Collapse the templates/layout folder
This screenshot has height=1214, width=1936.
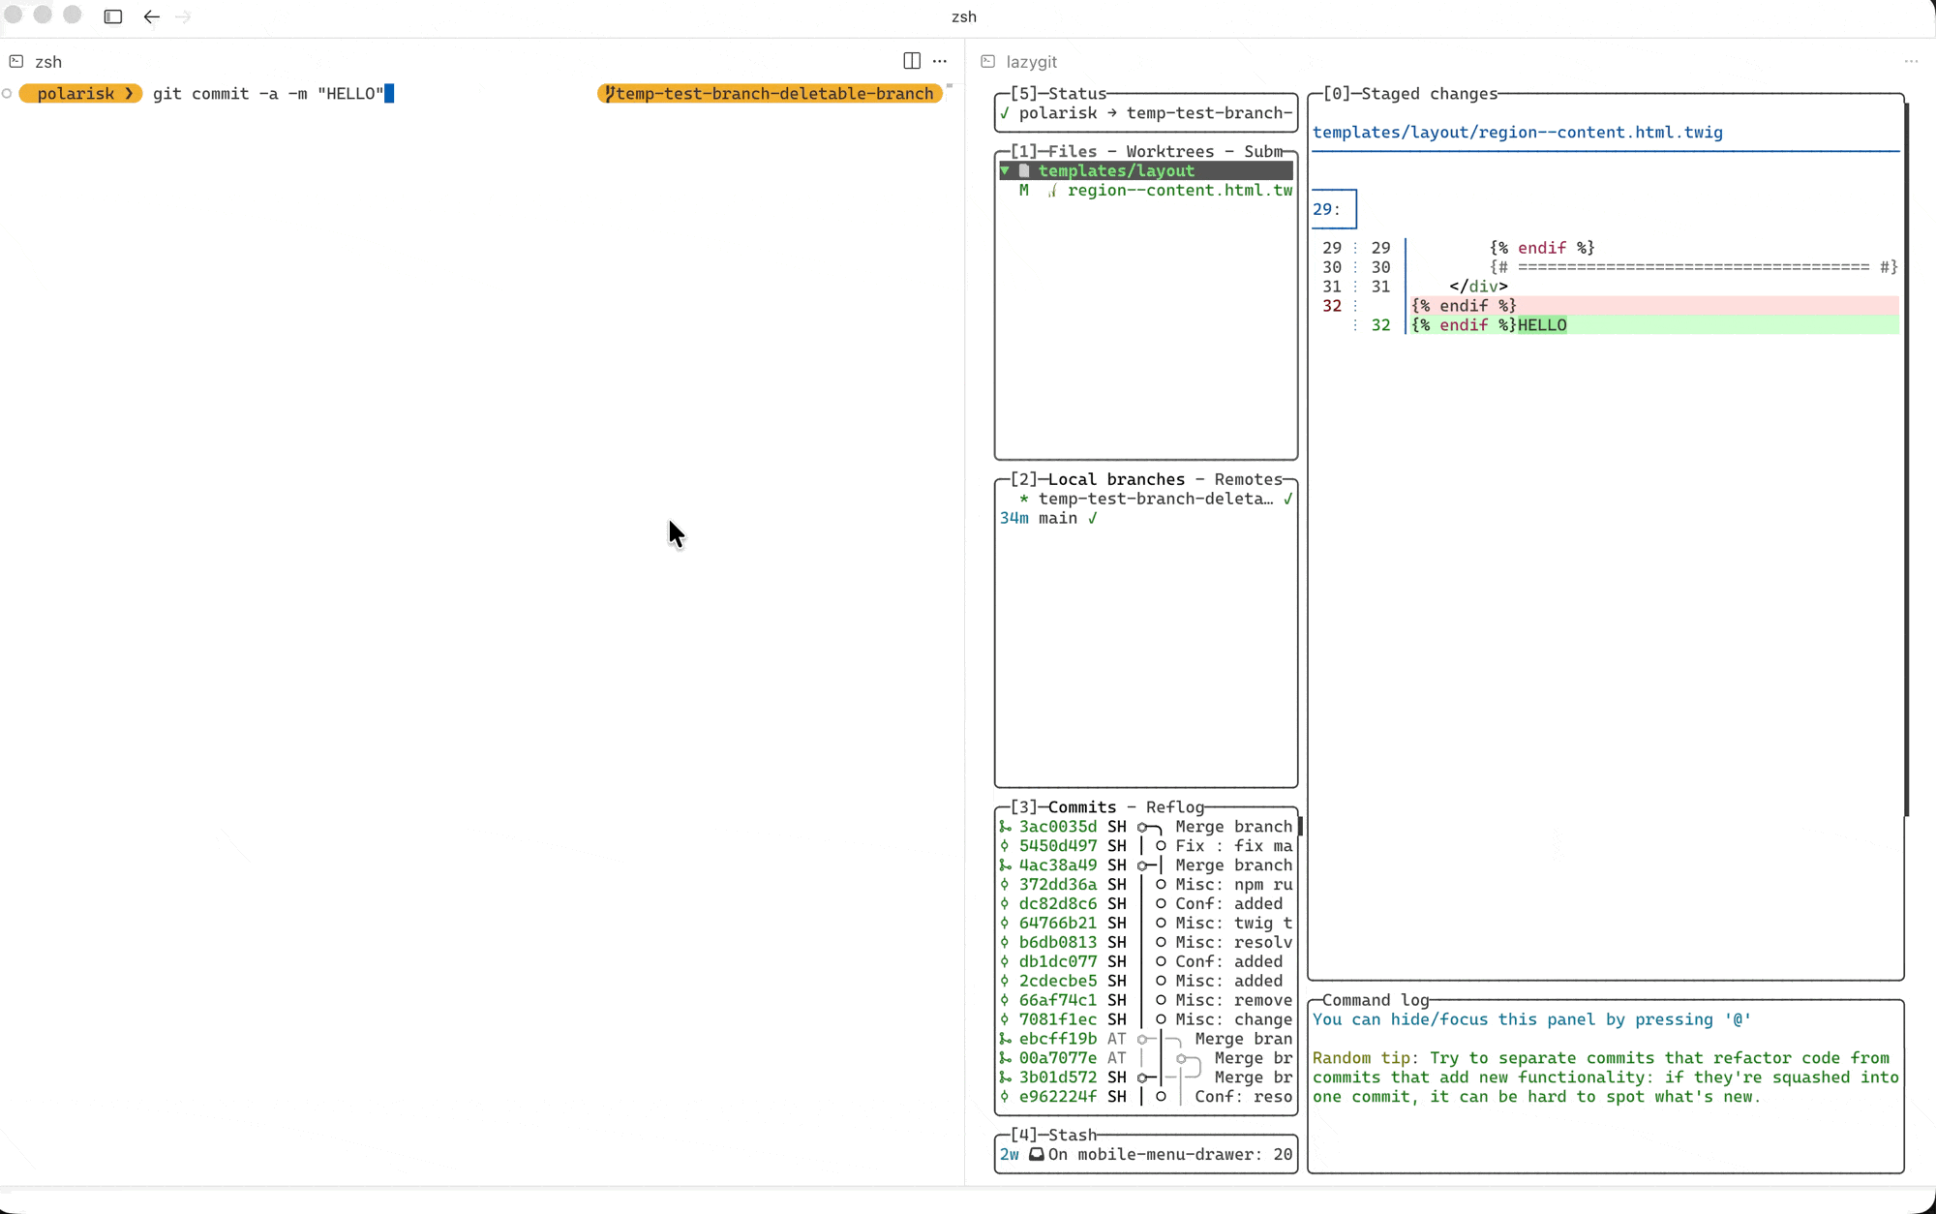click(x=1006, y=170)
